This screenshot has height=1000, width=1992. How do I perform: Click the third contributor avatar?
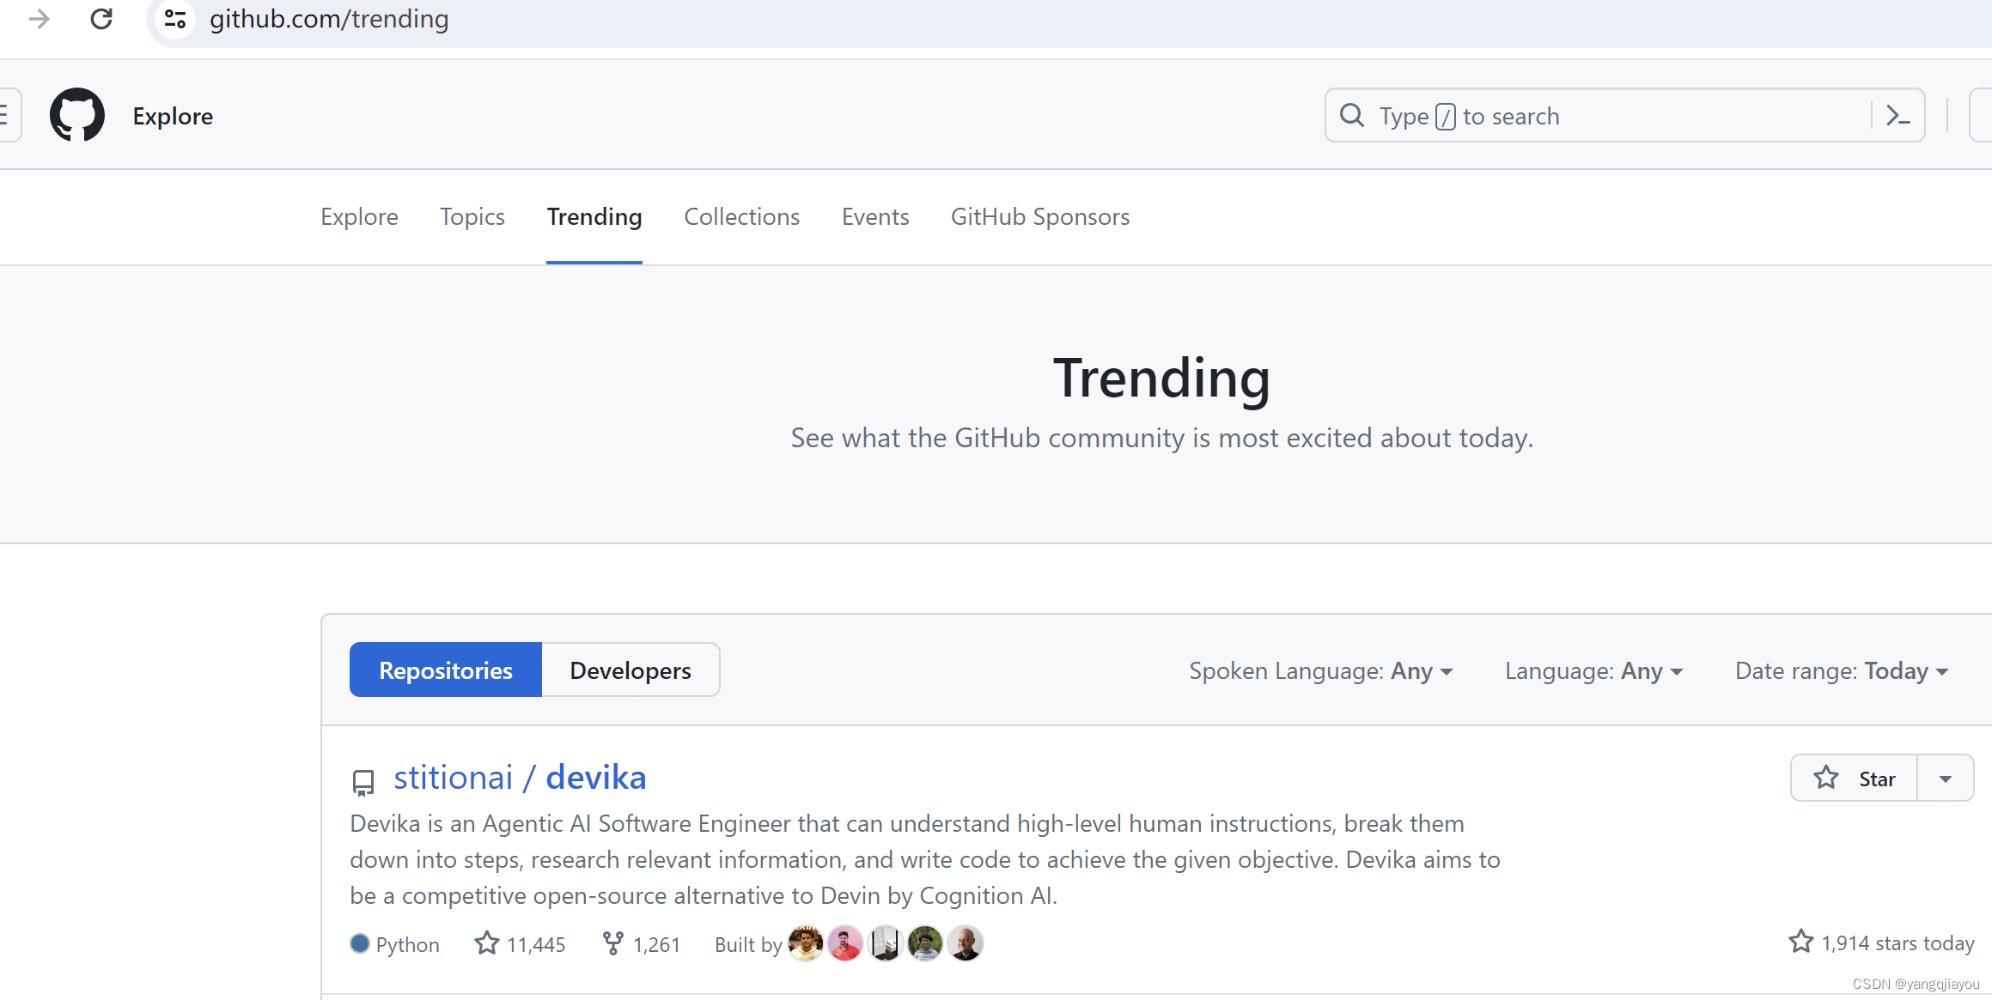click(885, 943)
